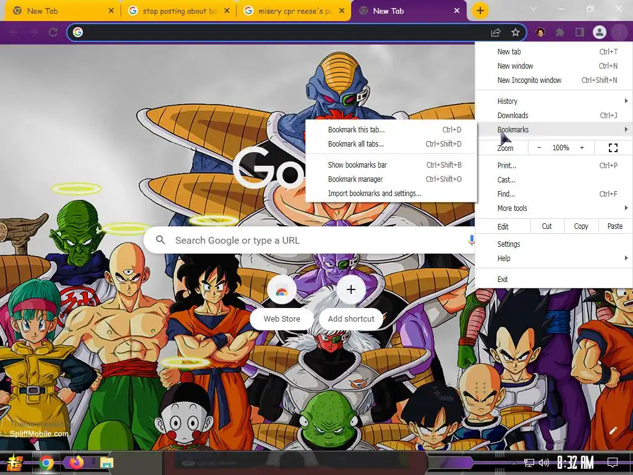Expand the Help submenu
Screen dimensions: 633x475
[x=554, y=258]
